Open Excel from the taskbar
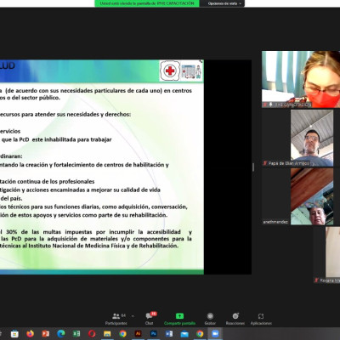Viewport: 340px width, 340px height. 76,334
